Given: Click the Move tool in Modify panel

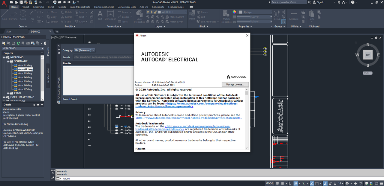Looking at the screenshot, I should [51, 12].
